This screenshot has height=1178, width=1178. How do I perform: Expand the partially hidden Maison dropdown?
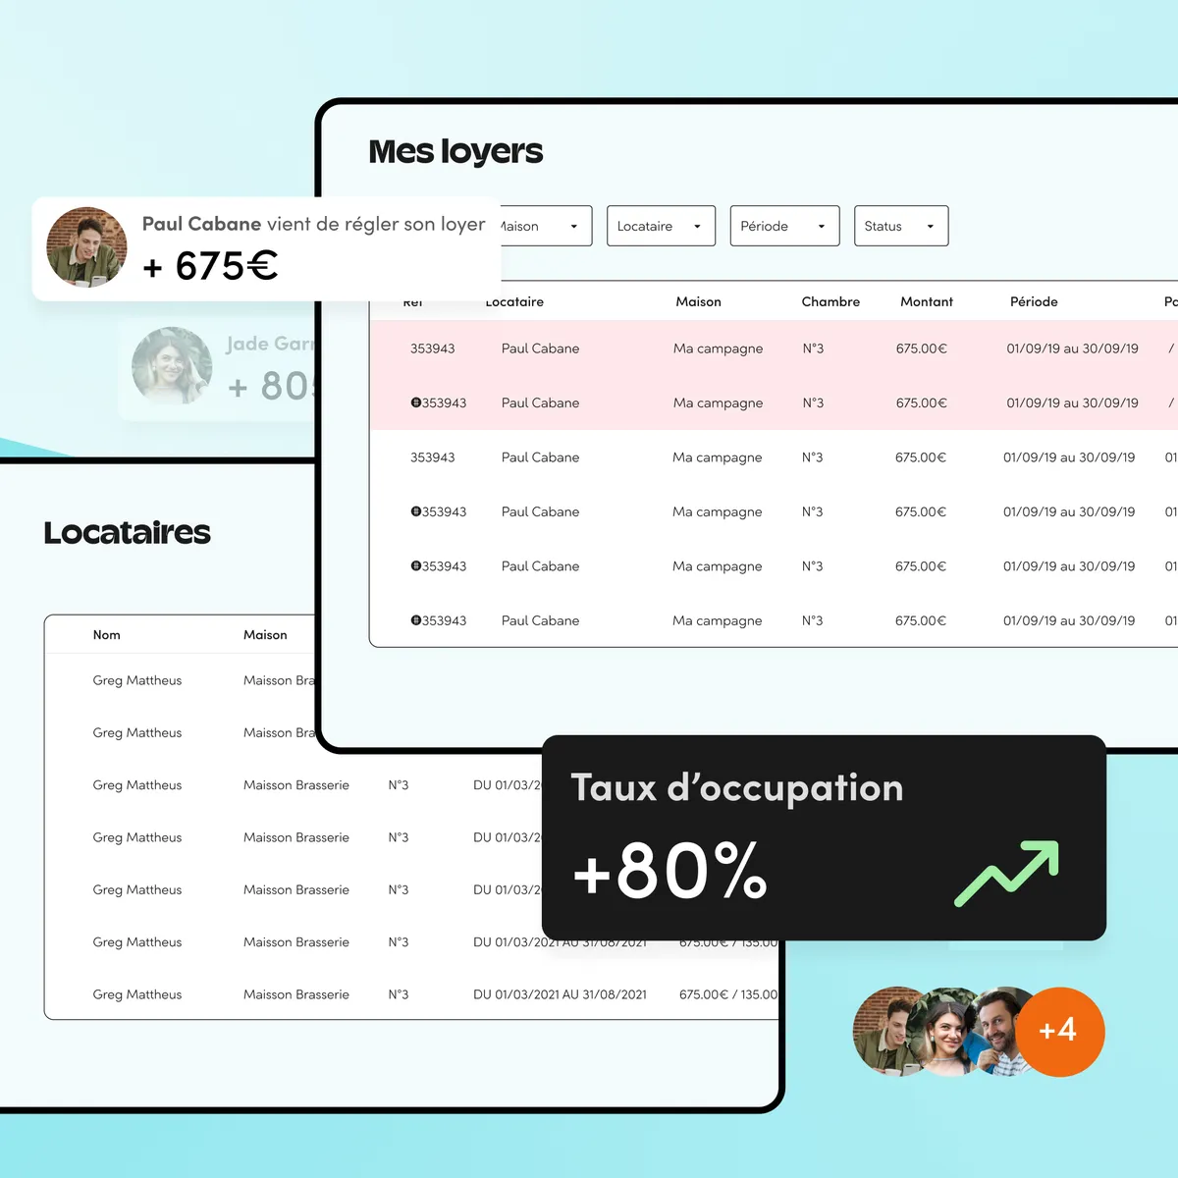pos(546,226)
